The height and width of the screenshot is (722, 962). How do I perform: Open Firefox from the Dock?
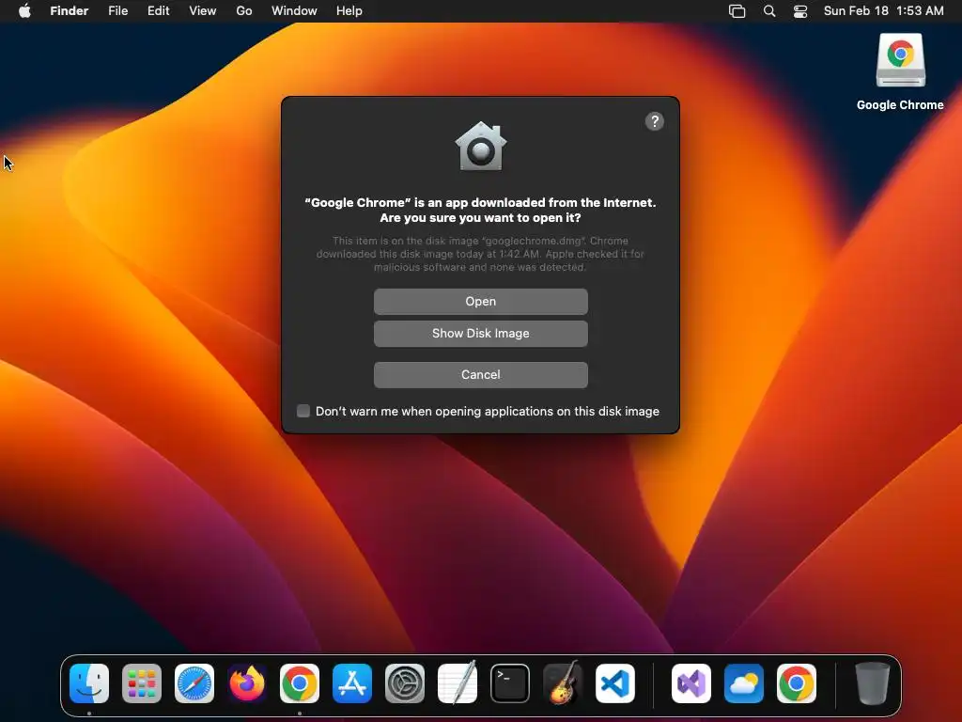pos(247,683)
